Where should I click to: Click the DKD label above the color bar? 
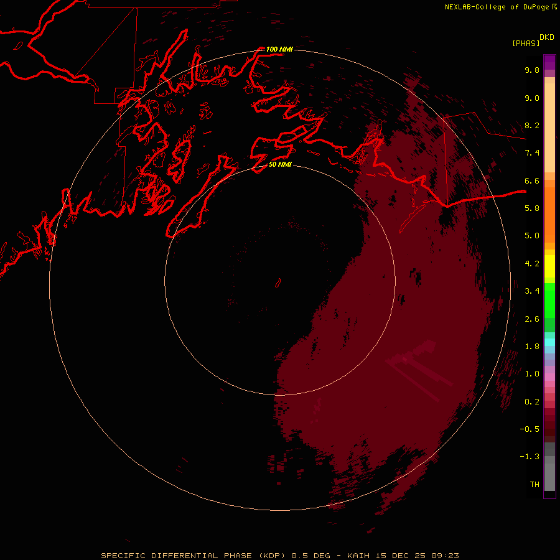pos(547,37)
